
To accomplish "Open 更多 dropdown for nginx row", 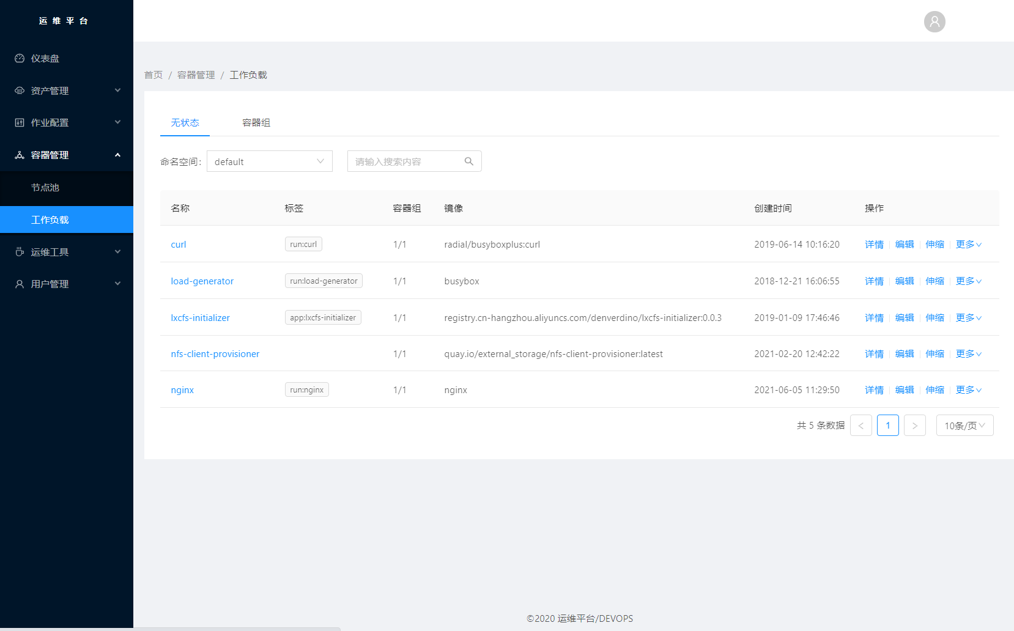I will (x=969, y=390).
